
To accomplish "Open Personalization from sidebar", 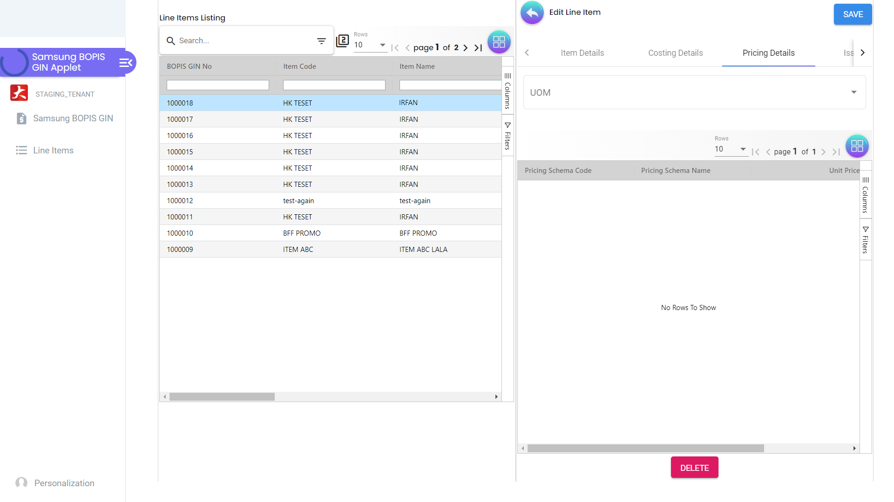I will (x=64, y=483).
